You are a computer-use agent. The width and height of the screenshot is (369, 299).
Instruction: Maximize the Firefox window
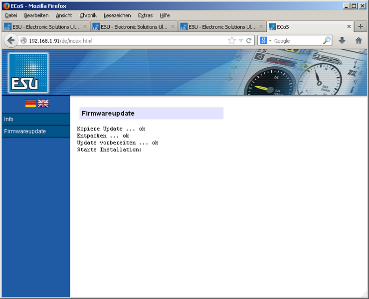(x=354, y=6)
